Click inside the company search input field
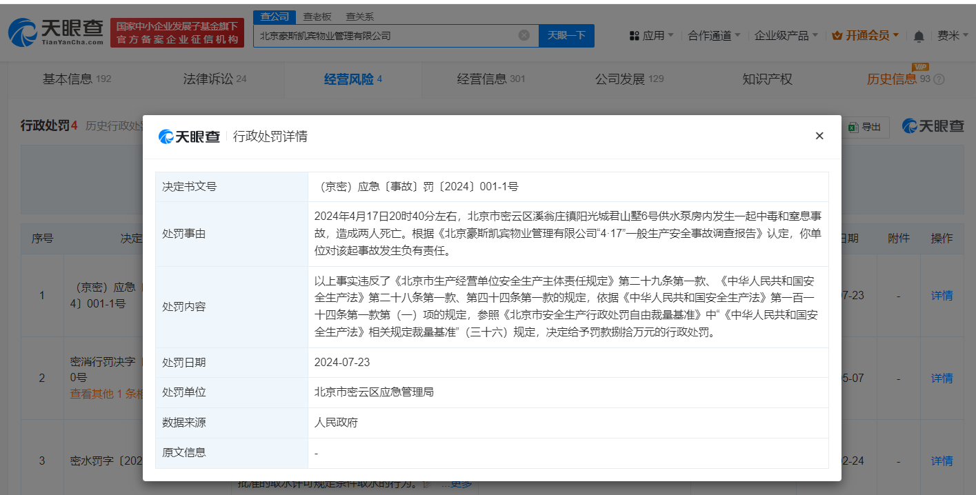Screen dimensions: 976x495 pyautogui.click(x=386, y=35)
